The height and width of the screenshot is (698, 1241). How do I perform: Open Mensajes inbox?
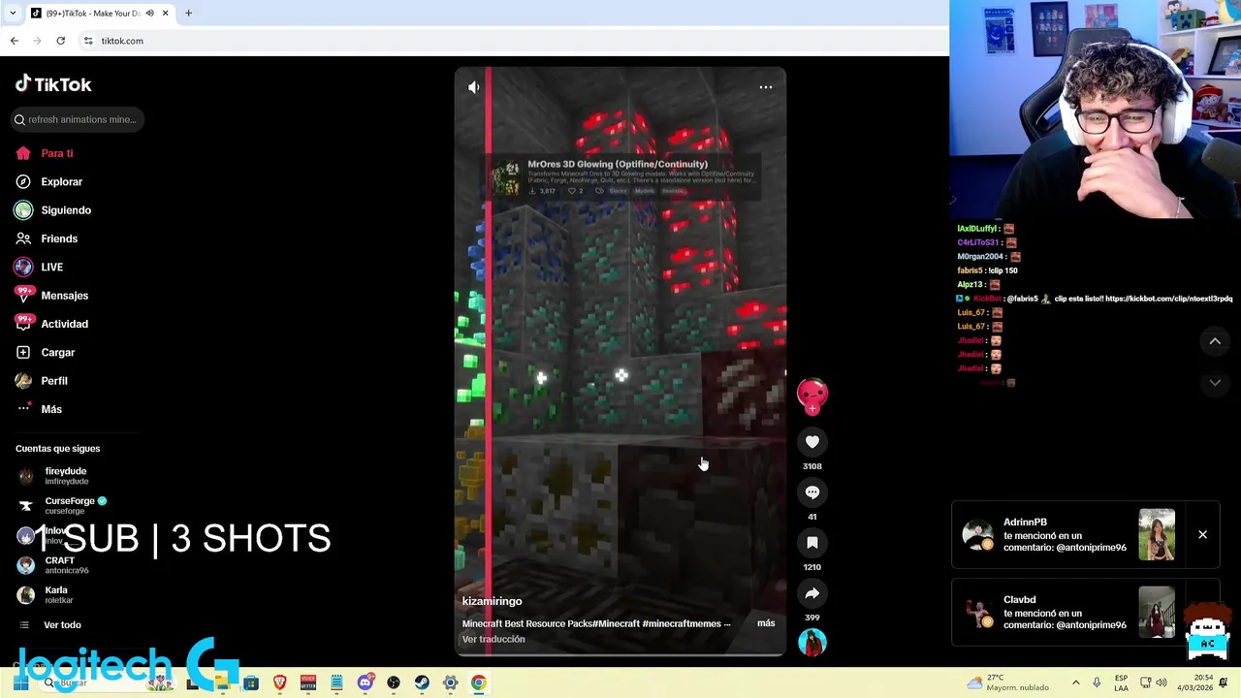pos(51,296)
